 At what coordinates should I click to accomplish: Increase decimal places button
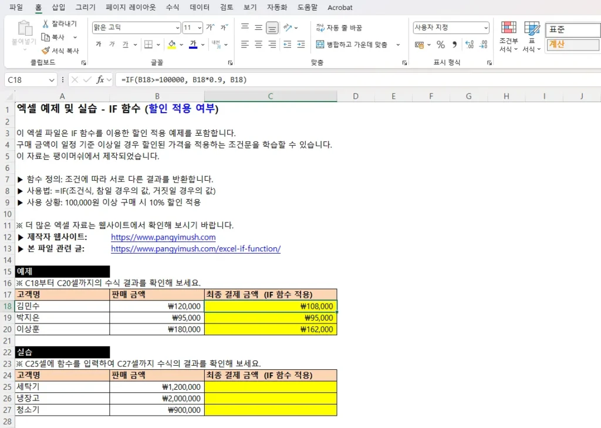point(470,45)
